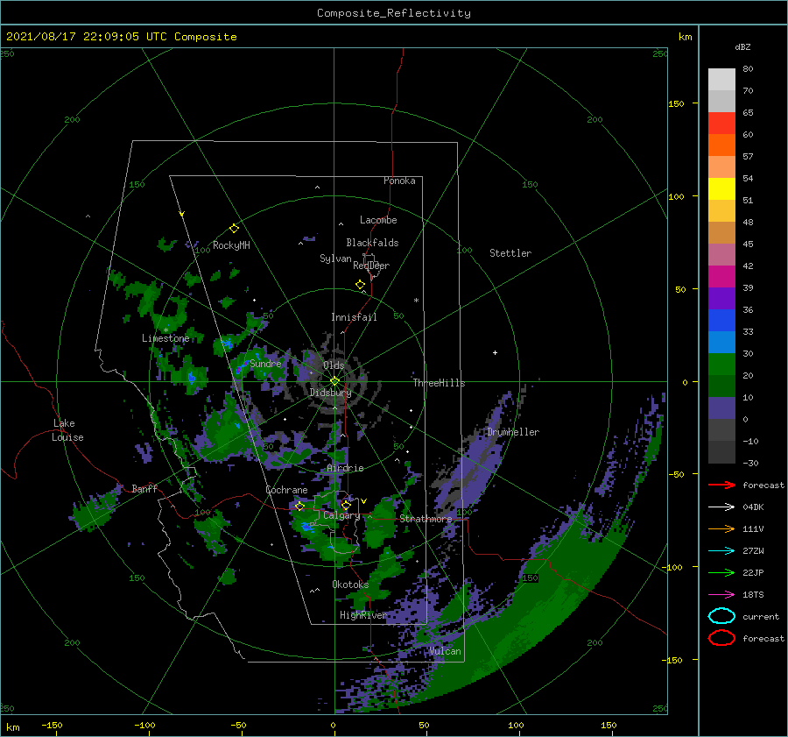Click the white asterisk east of Innisfail
This screenshot has height=737, width=788.
(416, 301)
